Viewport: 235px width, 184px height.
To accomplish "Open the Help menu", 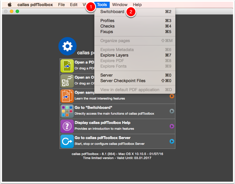I will tap(137, 5).
